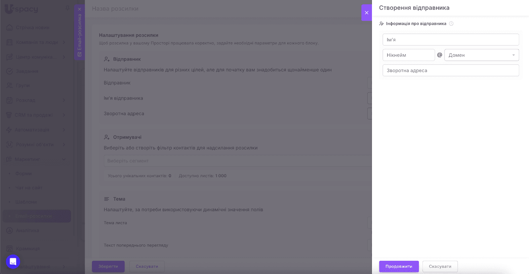Click the info icon beside sender information heading
Screen dimensions: 529x274
coord(451,23)
